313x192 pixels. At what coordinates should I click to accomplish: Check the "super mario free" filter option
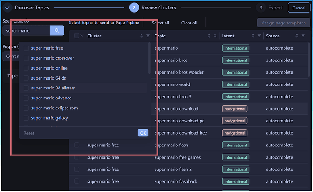click(x=26, y=48)
